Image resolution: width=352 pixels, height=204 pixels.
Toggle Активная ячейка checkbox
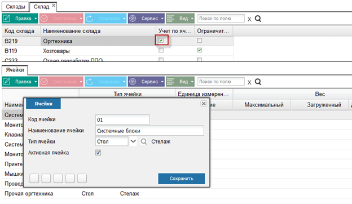pyautogui.click(x=98, y=153)
